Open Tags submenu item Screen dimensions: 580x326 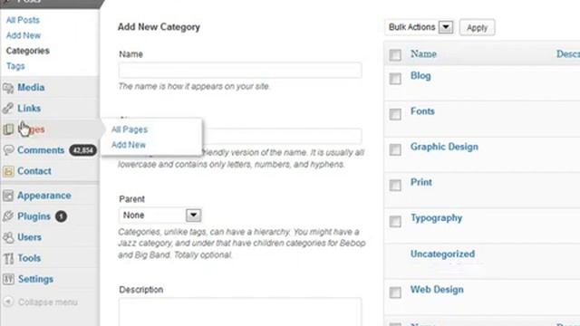pyautogui.click(x=15, y=66)
